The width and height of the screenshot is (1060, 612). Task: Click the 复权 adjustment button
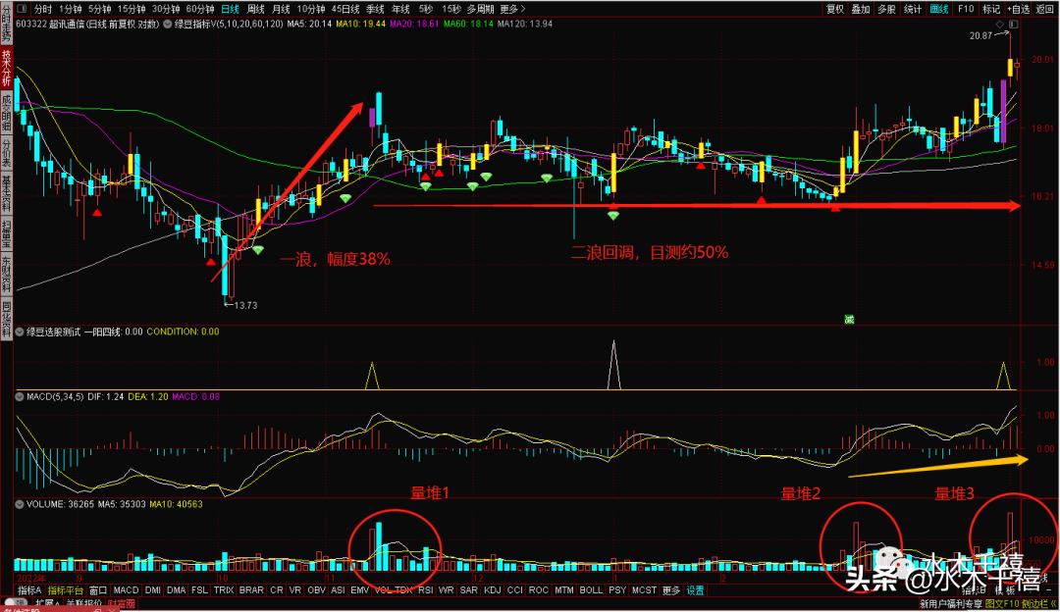(835, 9)
